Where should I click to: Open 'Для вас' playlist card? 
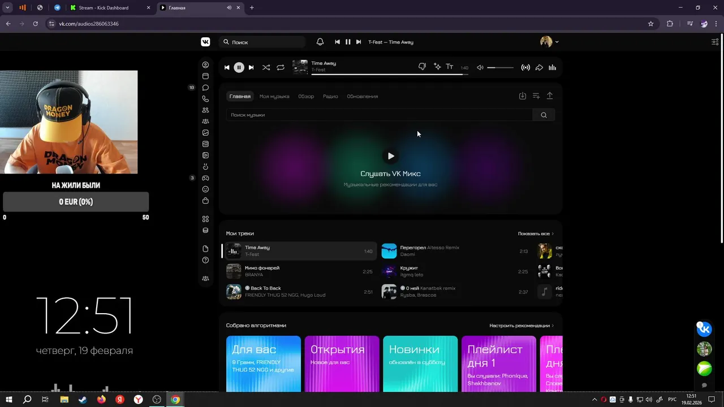(x=264, y=363)
